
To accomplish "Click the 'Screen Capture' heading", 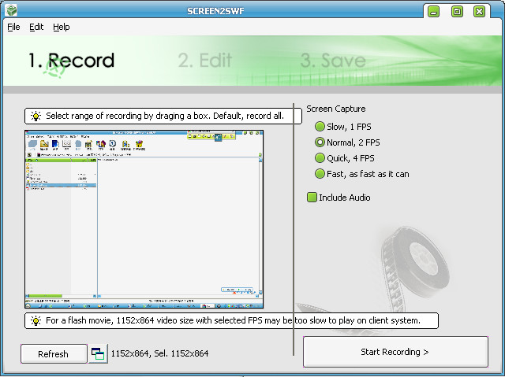I will 336,109.
